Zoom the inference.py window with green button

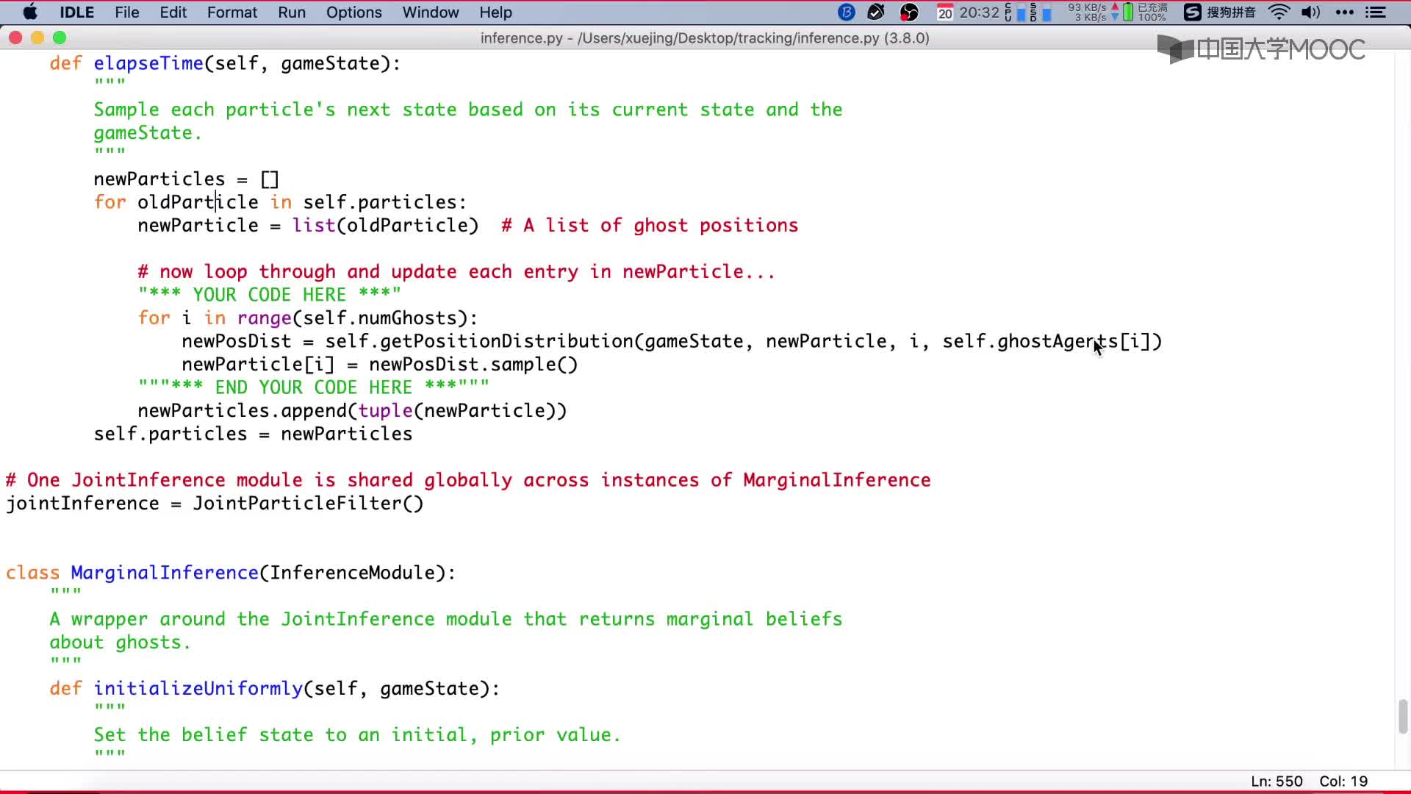pos(60,37)
